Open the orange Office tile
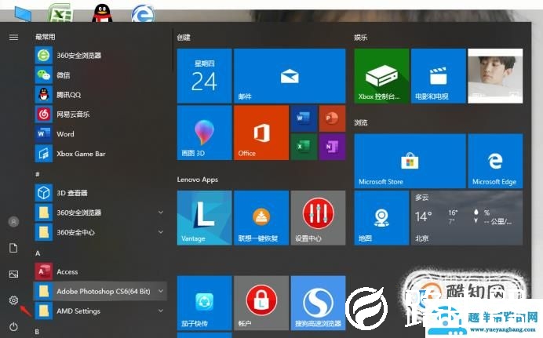Viewport: 543px width, 338px height. [x=261, y=133]
